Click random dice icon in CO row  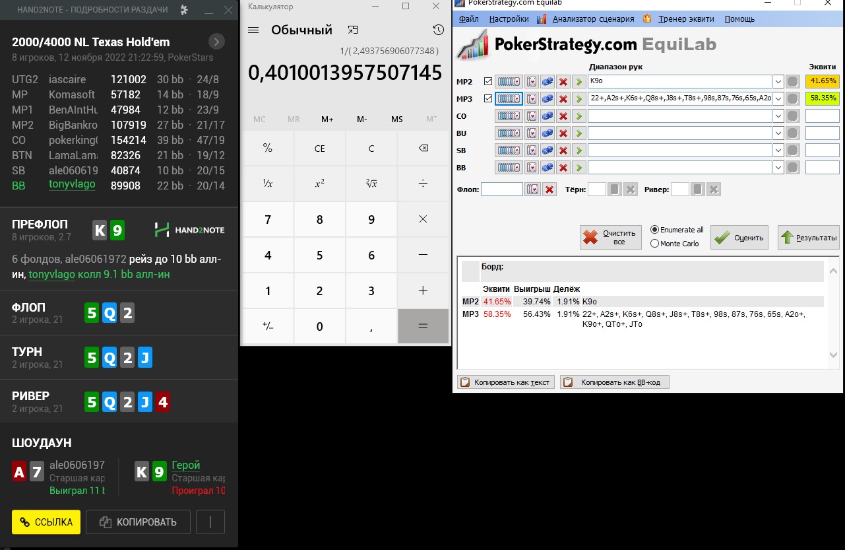[548, 116]
